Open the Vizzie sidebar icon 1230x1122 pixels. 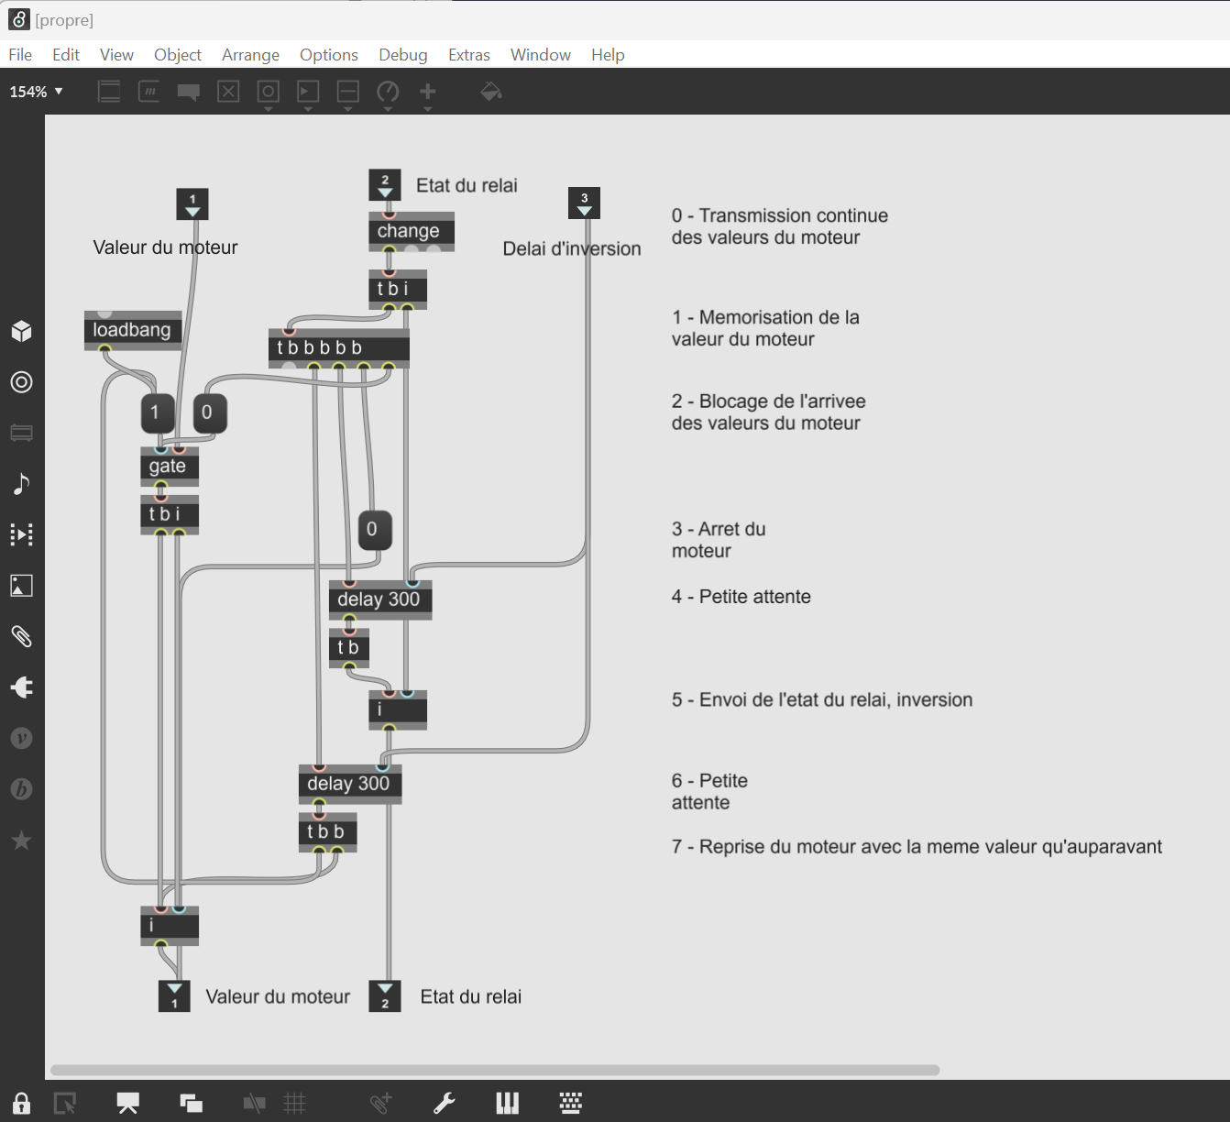22,738
